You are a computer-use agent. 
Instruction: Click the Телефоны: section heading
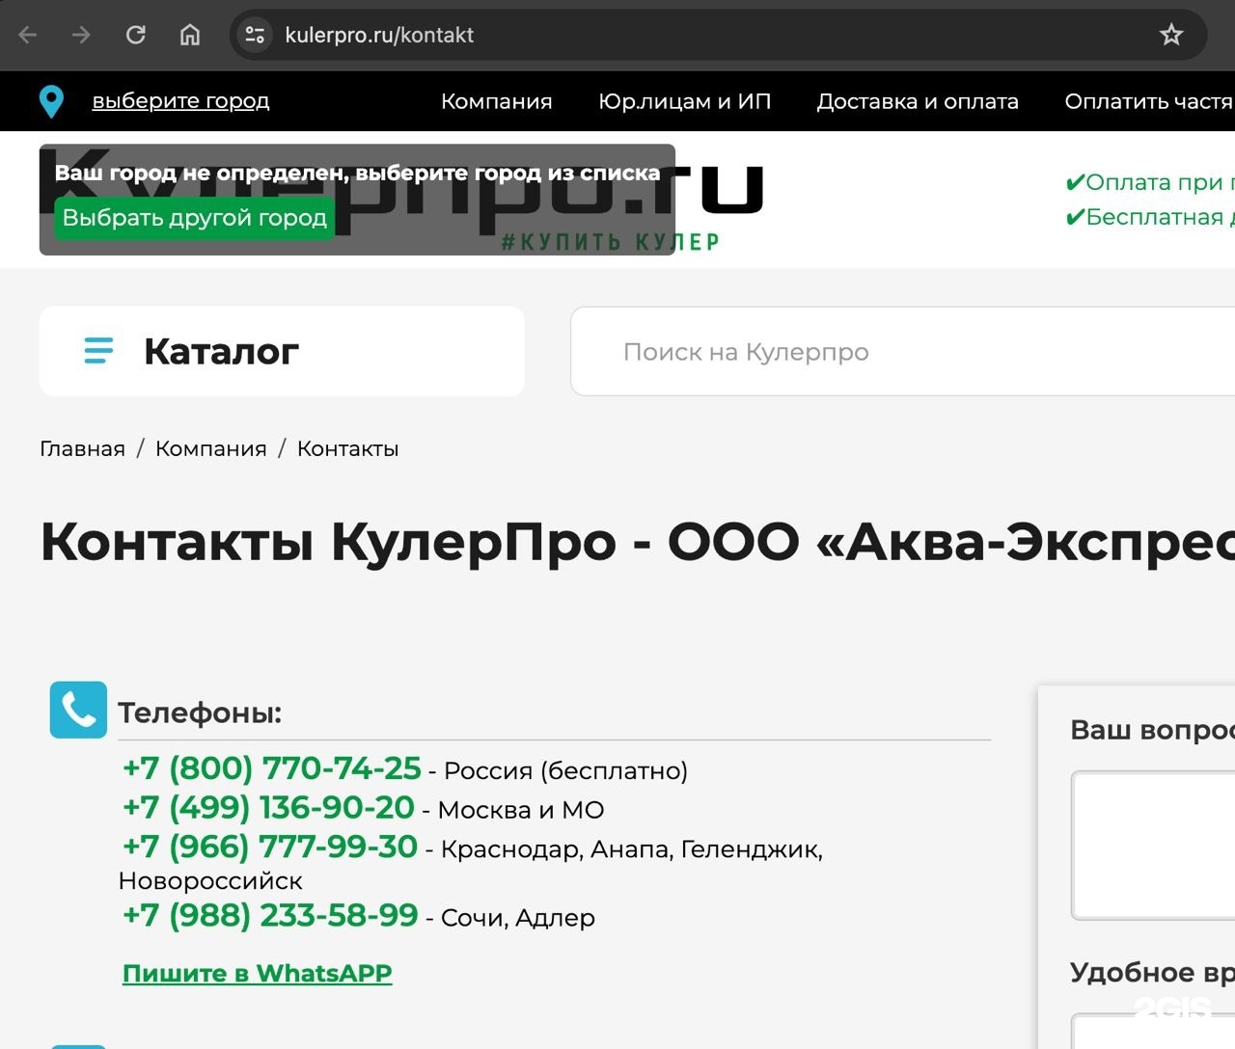tap(200, 713)
